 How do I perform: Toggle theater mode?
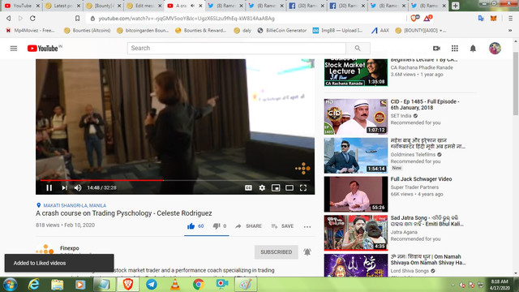coord(290,187)
